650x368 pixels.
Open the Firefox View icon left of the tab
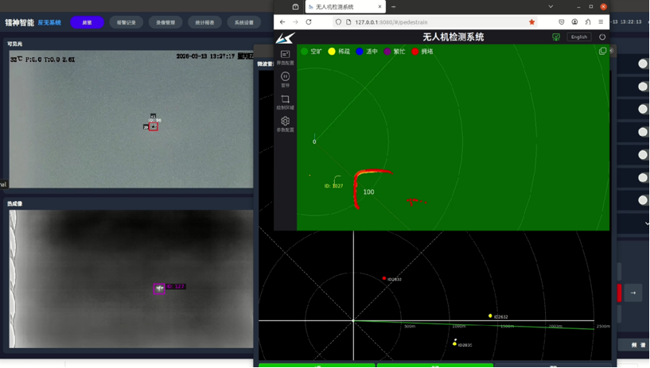(x=295, y=6)
